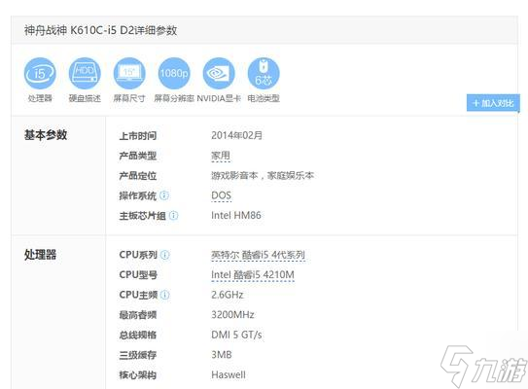Open info icon next to CPU主频

[164, 295]
